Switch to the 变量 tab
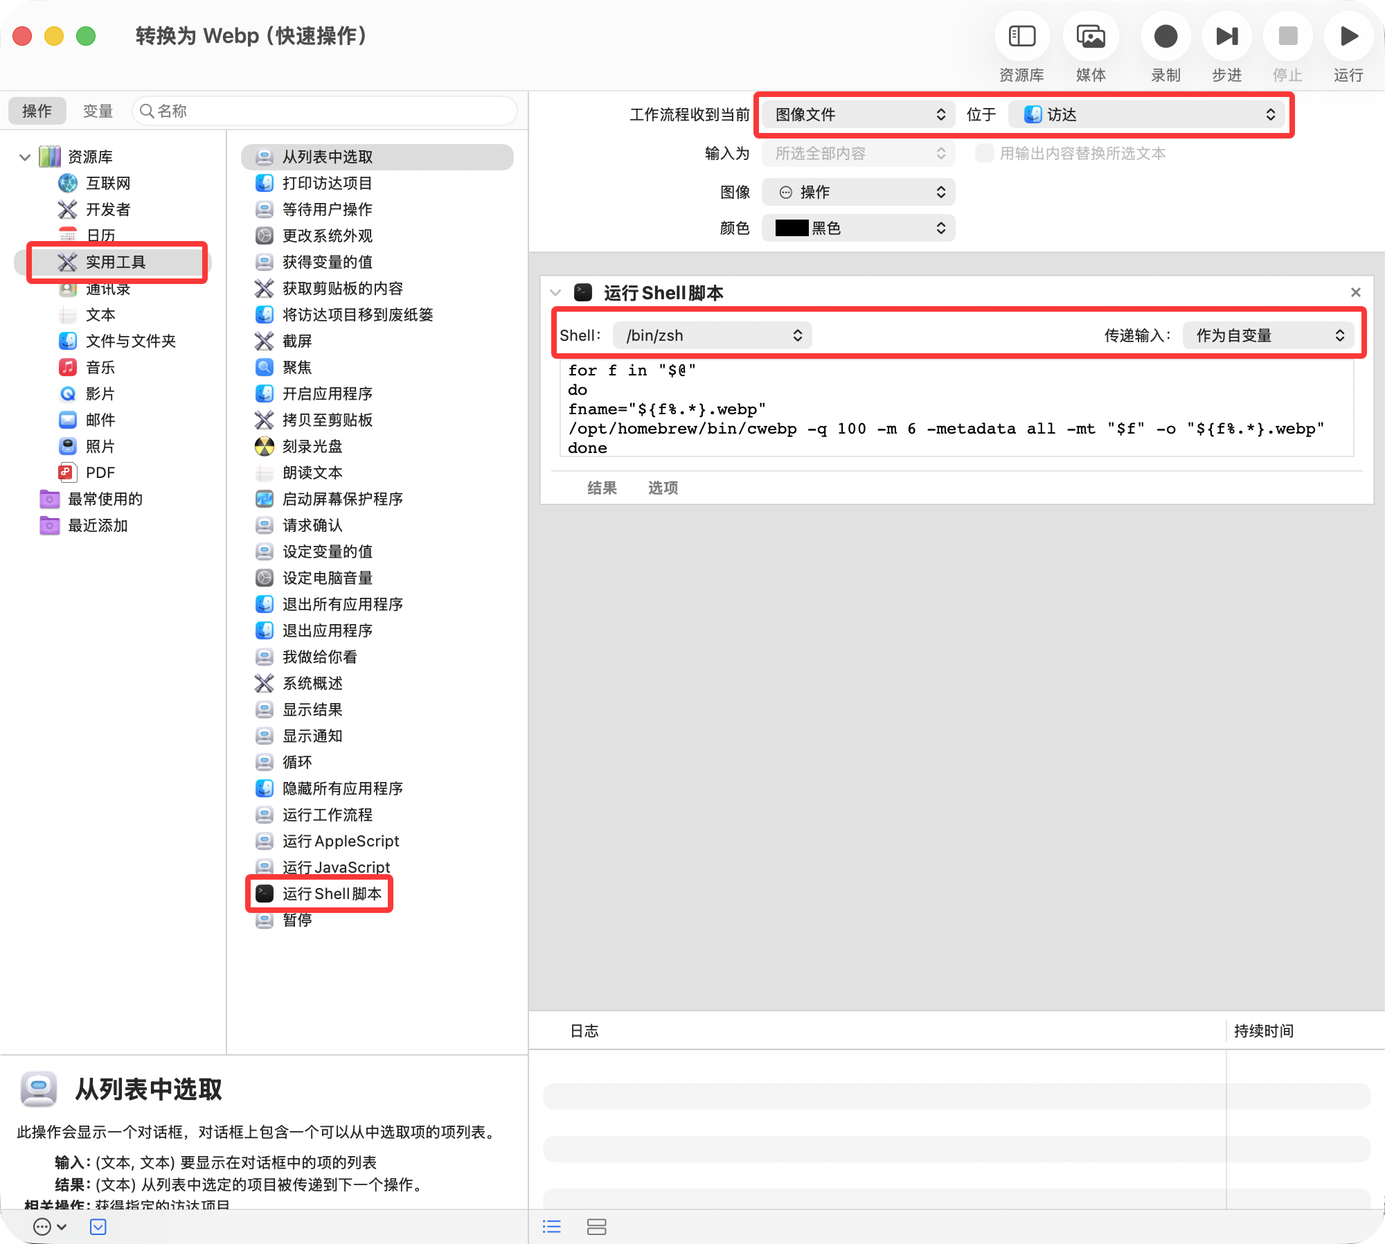The height and width of the screenshot is (1244, 1385). coord(98,111)
